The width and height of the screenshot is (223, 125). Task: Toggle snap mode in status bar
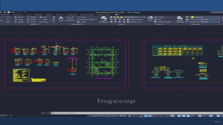coord(134,116)
